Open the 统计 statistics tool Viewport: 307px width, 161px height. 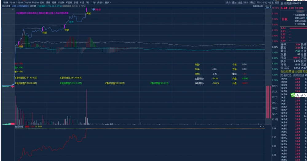point(246,2)
